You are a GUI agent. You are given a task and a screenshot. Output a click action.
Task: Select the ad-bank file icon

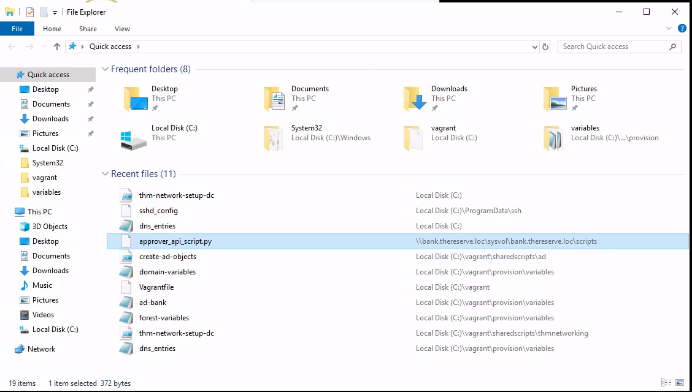pos(126,303)
